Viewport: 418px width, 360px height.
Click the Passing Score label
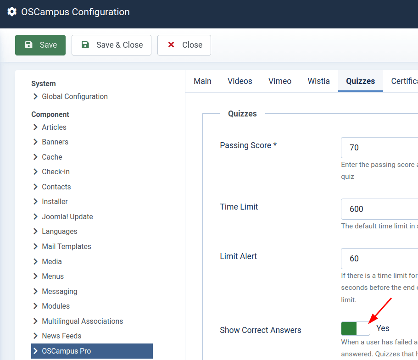pyautogui.click(x=248, y=145)
